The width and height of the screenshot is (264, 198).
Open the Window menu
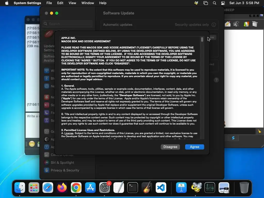[88, 3]
